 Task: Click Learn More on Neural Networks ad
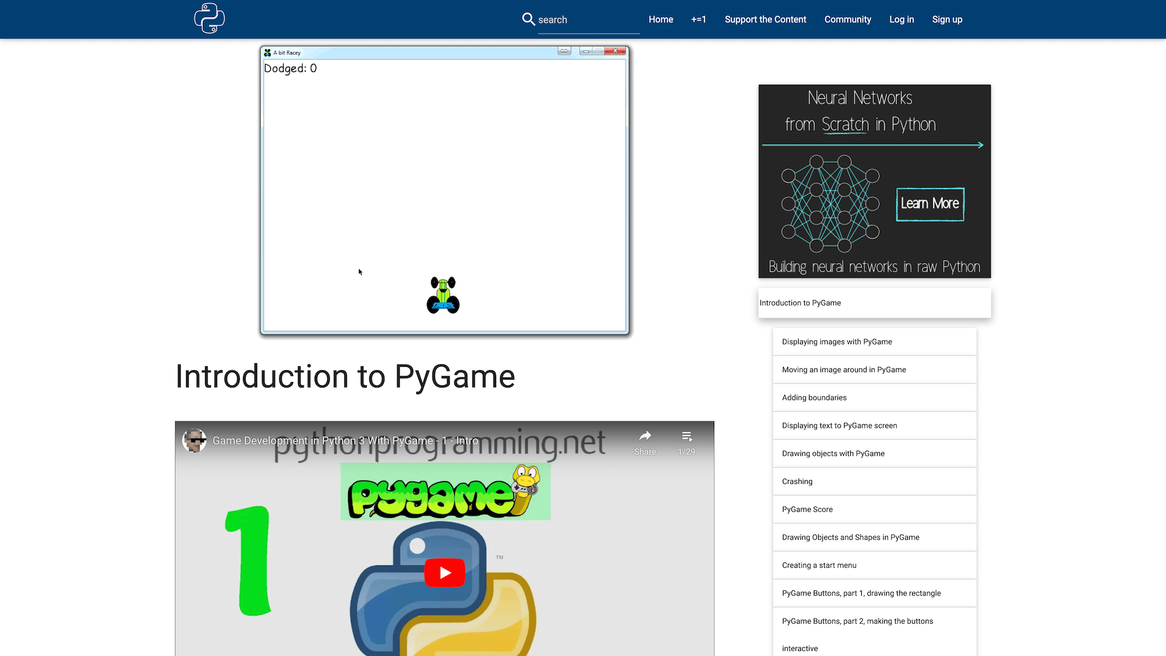(x=930, y=204)
